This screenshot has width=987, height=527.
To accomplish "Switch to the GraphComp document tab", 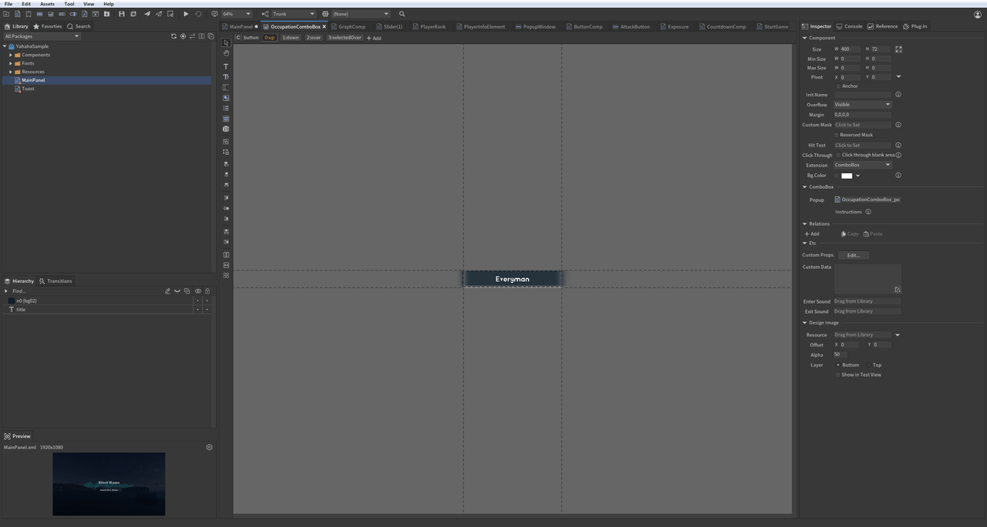I will tap(352, 27).
